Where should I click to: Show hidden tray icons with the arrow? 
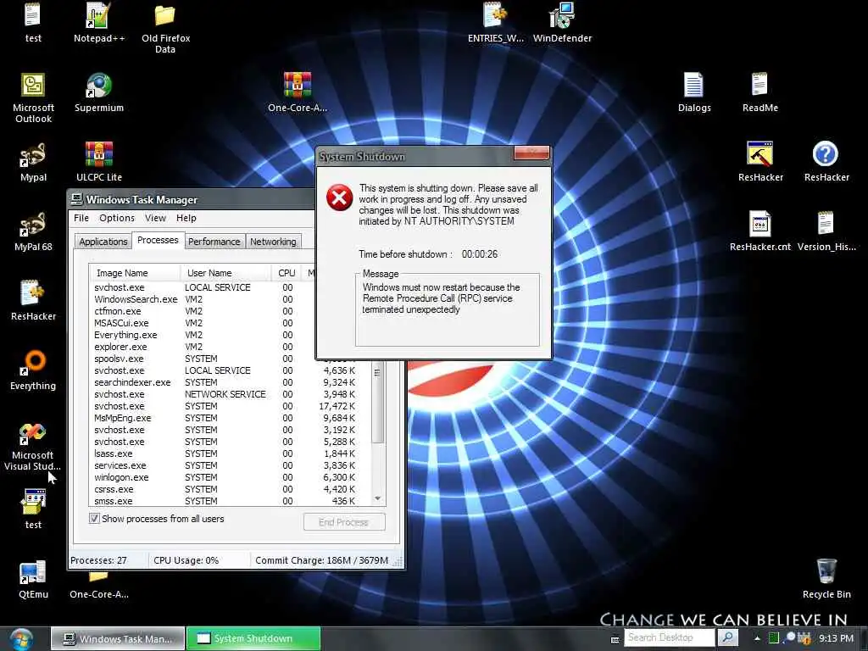point(757,638)
